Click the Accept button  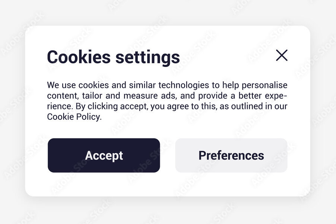coord(104,155)
